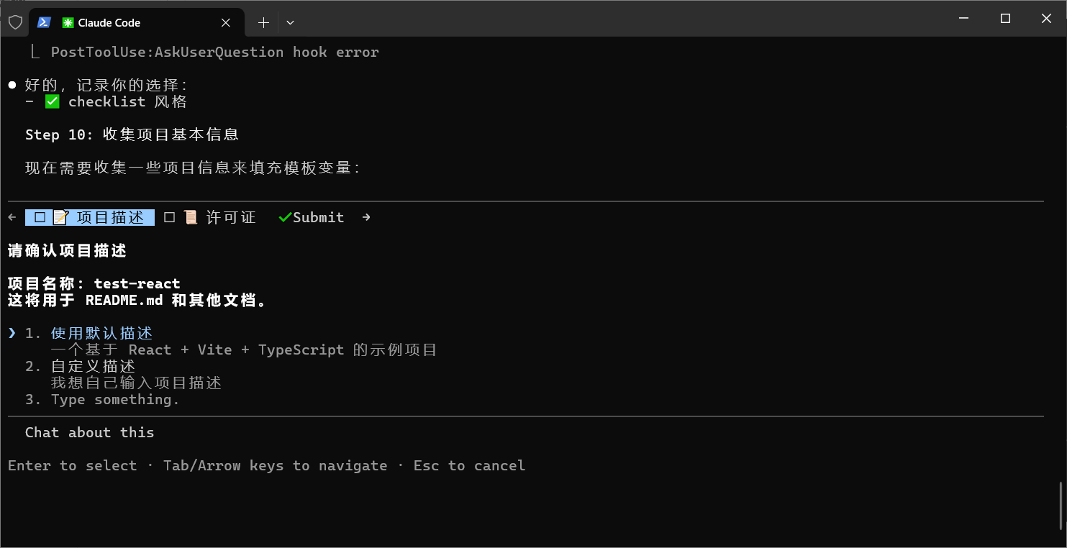Viewport: 1067px width, 548px height.
Task: Choose option 自定义描述
Action: click(x=93, y=367)
